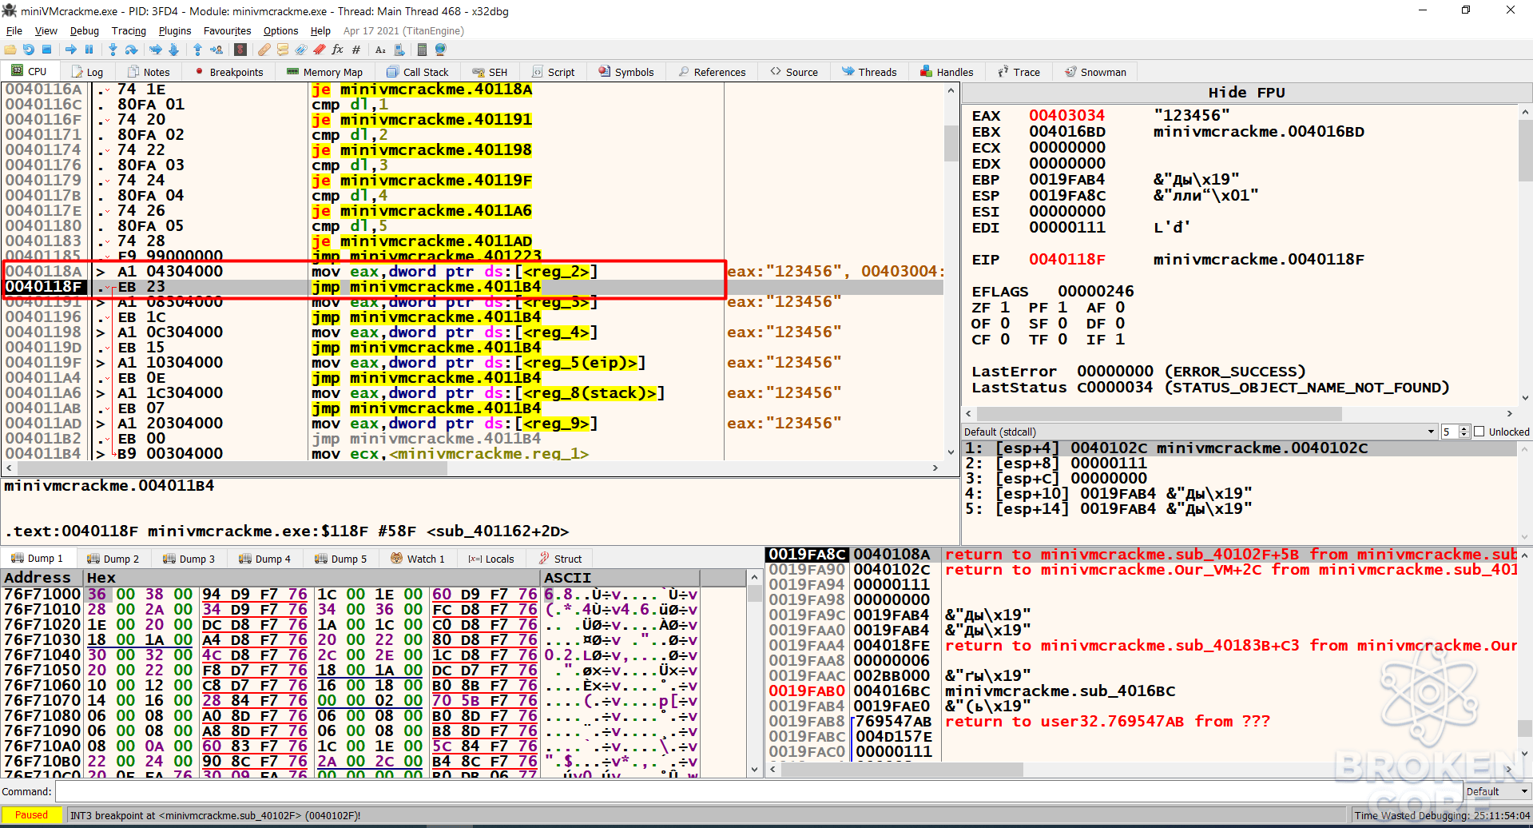Open the Calculator toolbar icon
Screen dimensions: 1533x828
(422, 50)
